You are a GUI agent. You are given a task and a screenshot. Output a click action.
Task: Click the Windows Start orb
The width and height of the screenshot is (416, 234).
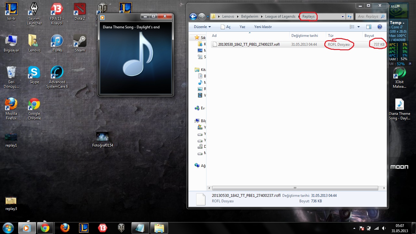[x=8, y=228]
